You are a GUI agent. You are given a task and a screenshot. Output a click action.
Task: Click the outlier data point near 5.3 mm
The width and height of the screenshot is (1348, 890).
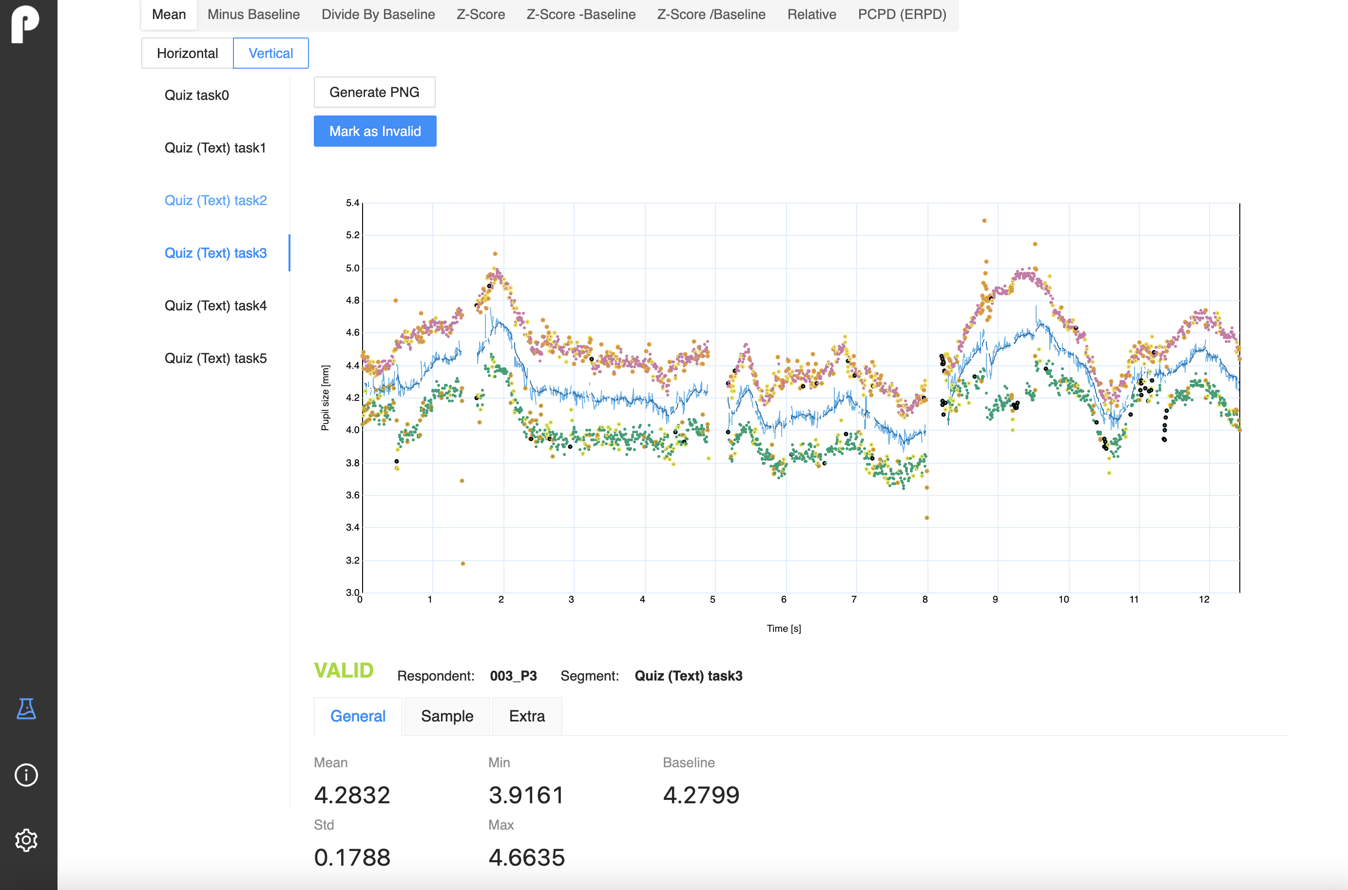984,221
